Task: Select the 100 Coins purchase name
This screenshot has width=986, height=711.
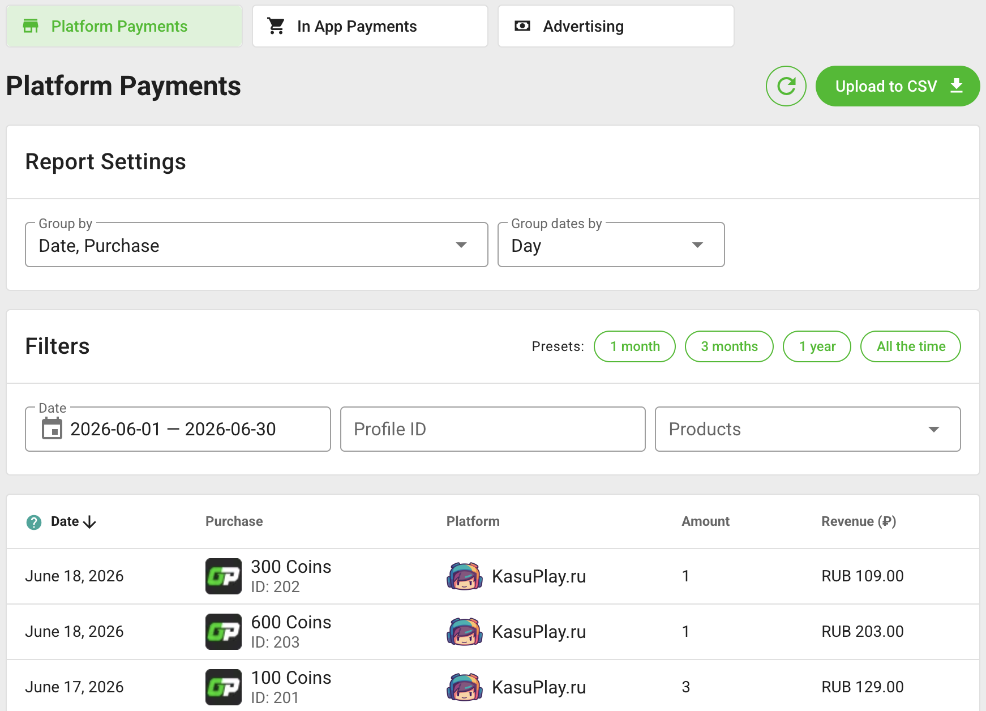Action: 291,678
